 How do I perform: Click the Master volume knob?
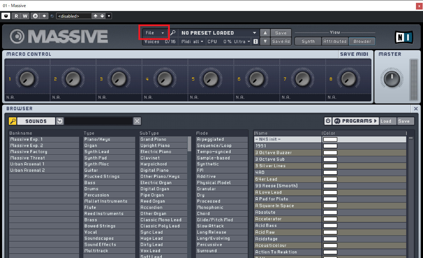[392, 78]
